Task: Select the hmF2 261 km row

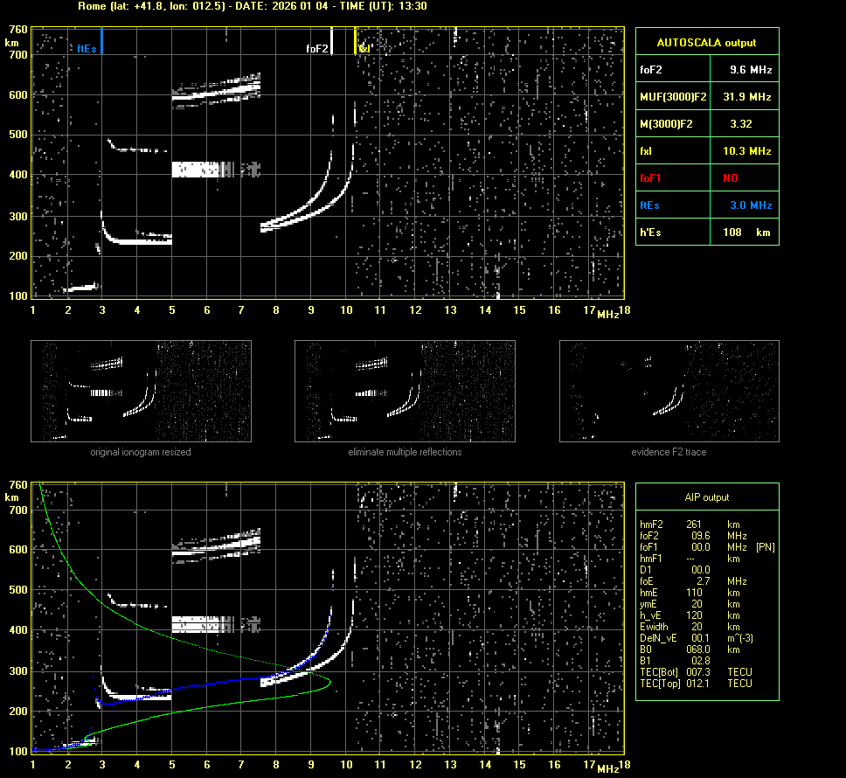Action: coord(690,524)
